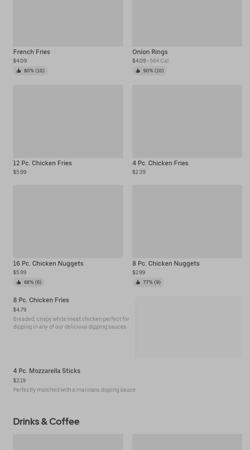This screenshot has width=250, height=450.
Task: Open the Onion Rings item image
Action: 187,23
